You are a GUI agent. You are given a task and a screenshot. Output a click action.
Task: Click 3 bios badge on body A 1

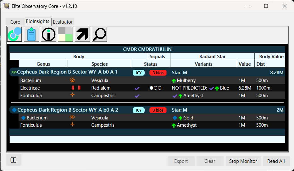coord(158,73)
